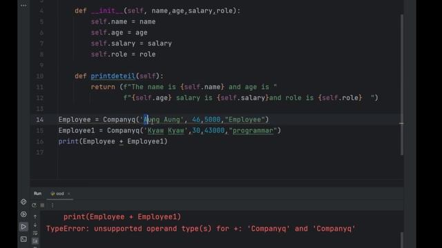Close the 'ood' run tab
Image resolution: width=442 pixels, height=248 pixels.
coord(69,194)
